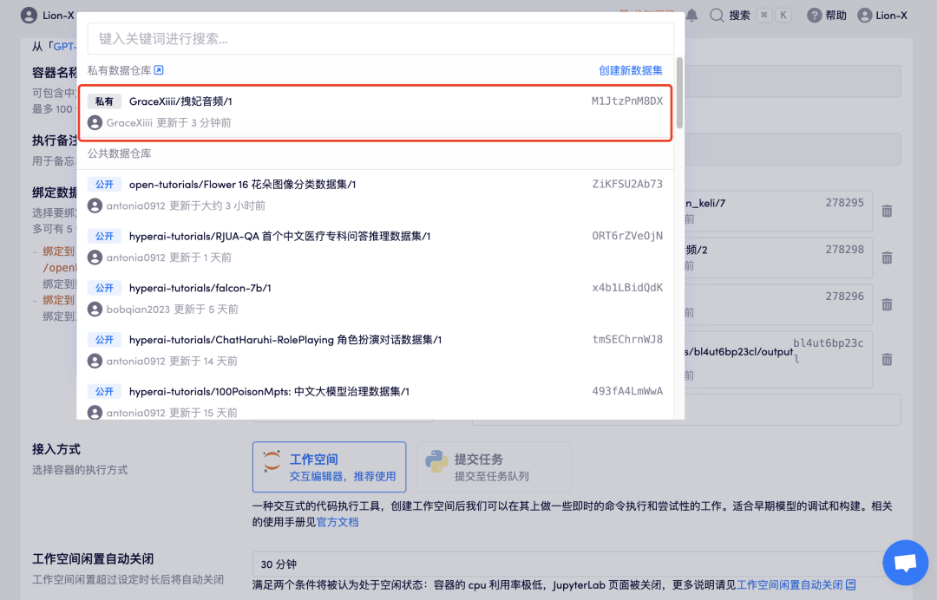Click the Python icon in 提交任务 card
This screenshot has width=937, height=600.
pos(436,462)
